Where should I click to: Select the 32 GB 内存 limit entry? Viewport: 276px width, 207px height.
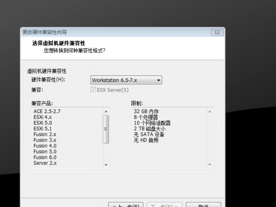[x=146, y=111]
